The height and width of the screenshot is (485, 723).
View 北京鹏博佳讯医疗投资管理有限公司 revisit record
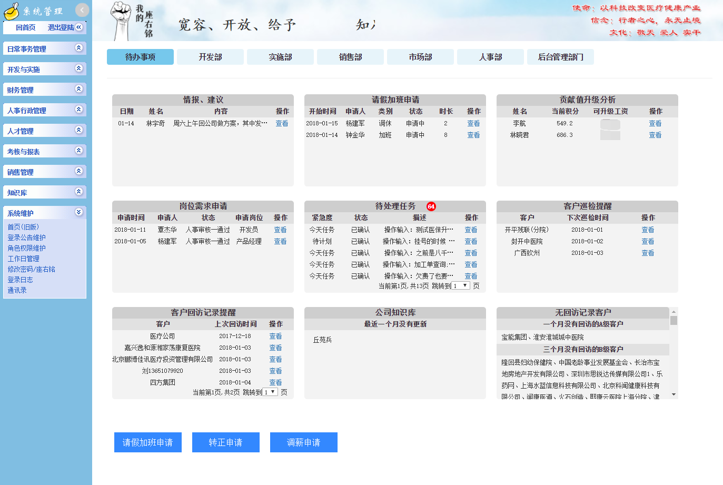(x=275, y=359)
